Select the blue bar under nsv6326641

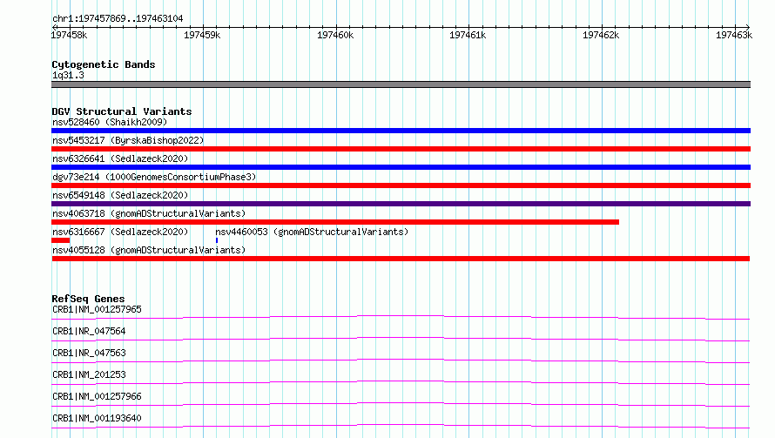coord(401,167)
